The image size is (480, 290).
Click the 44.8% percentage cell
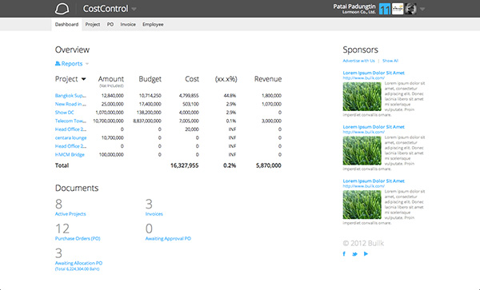coord(230,96)
